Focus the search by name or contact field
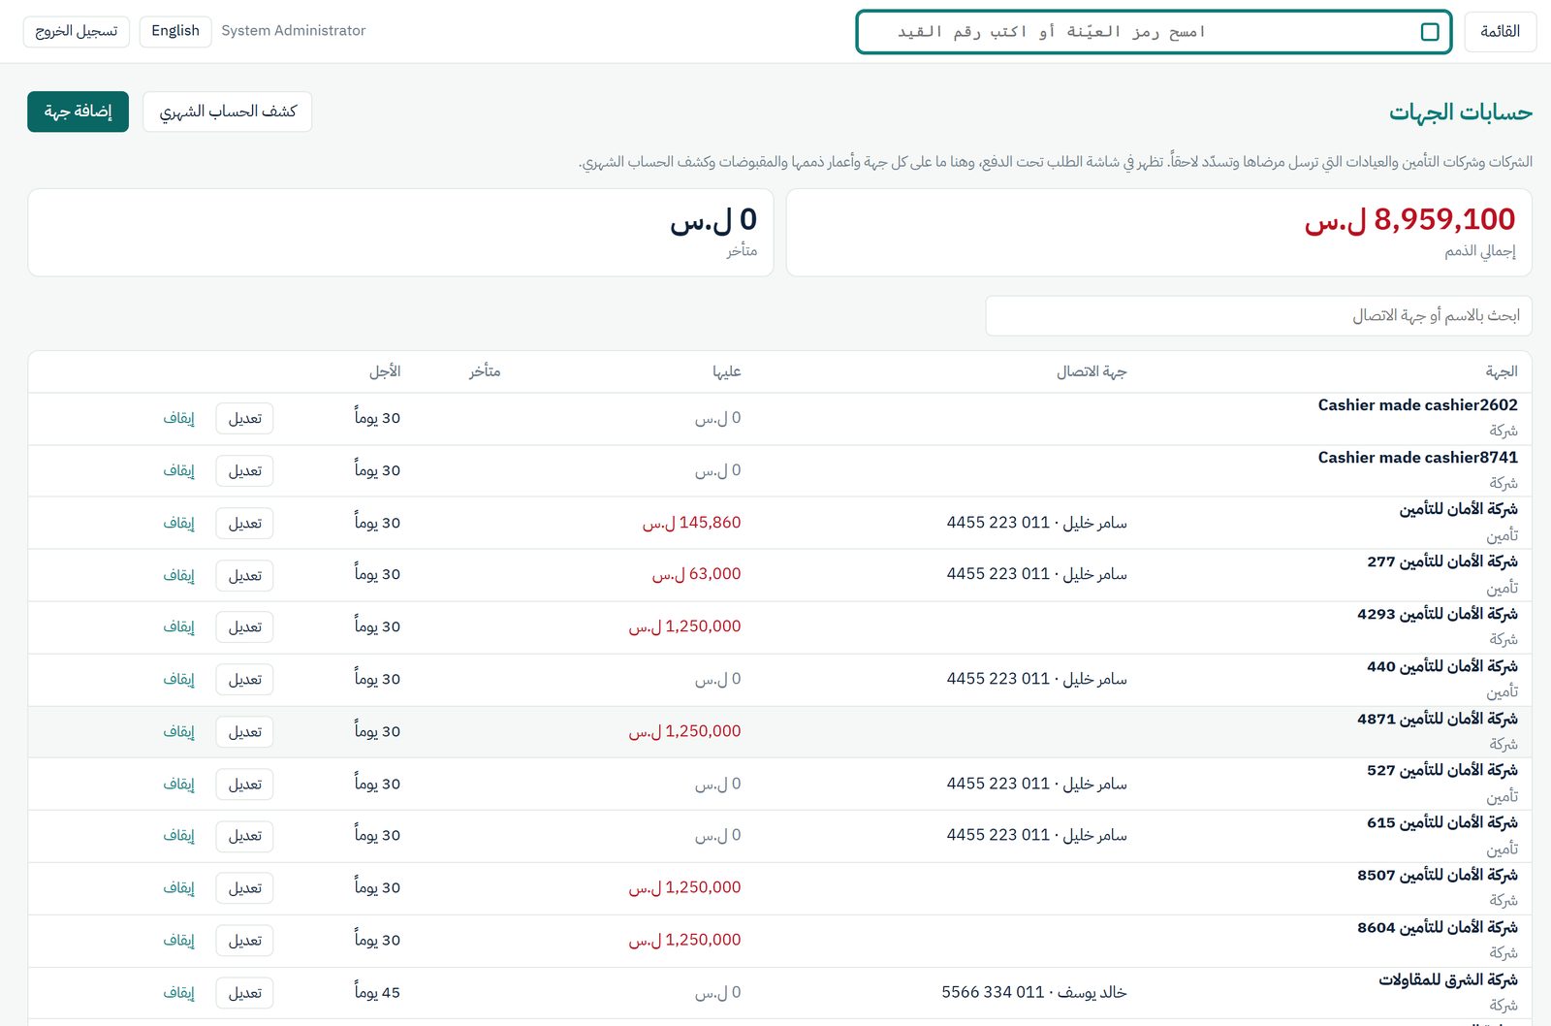Image resolution: width=1551 pixels, height=1026 pixels. 1258,316
